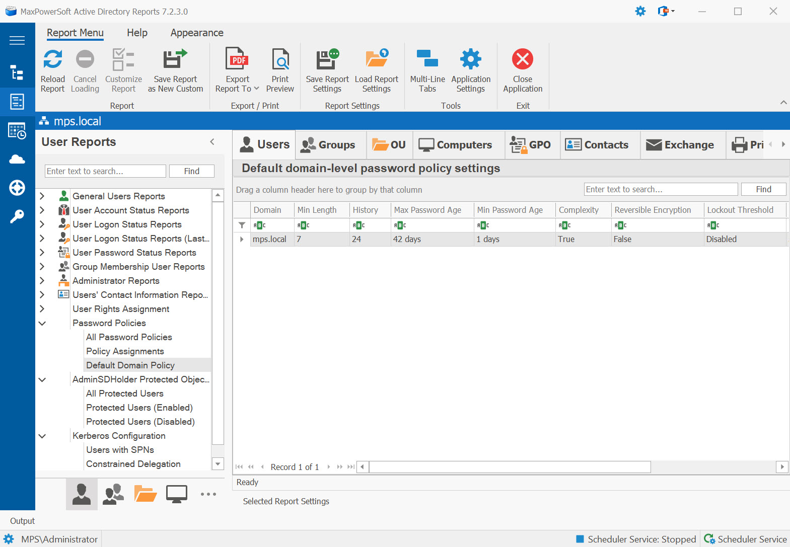Switch to the OU tab
Screen dimensions: 790x547
(390, 145)
